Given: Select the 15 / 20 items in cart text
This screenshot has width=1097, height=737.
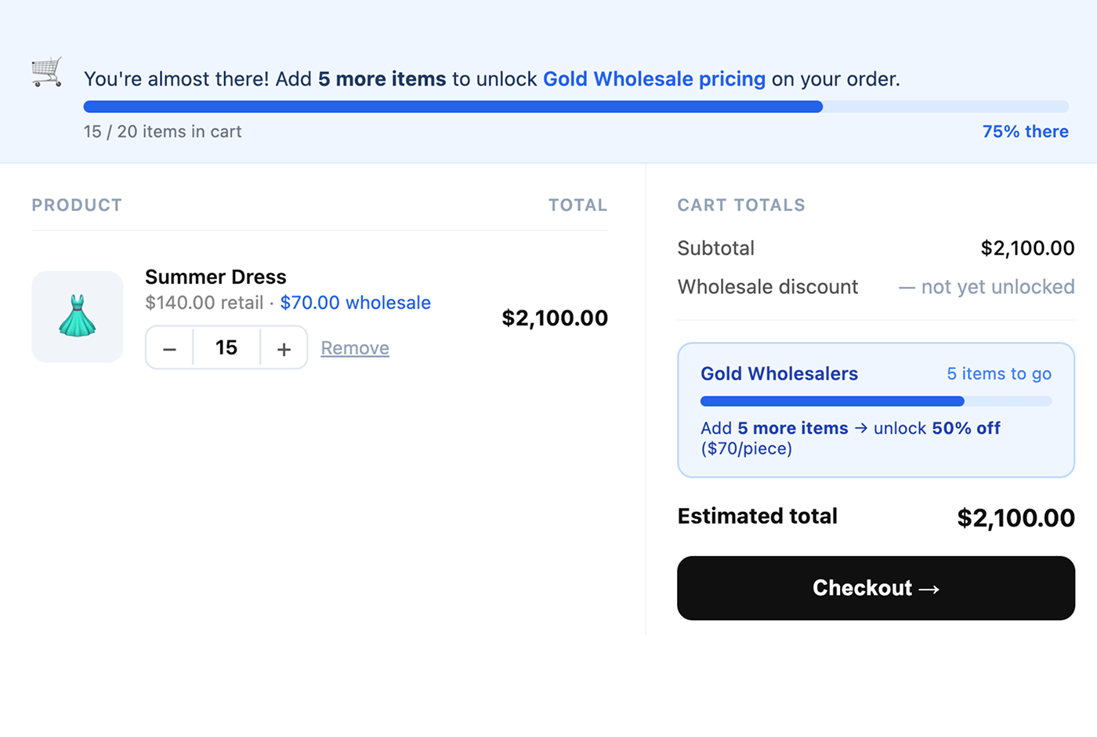Looking at the screenshot, I should [x=162, y=131].
